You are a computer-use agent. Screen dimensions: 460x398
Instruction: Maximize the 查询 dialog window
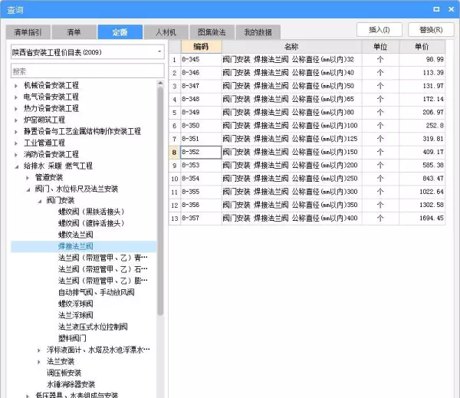point(436,9)
